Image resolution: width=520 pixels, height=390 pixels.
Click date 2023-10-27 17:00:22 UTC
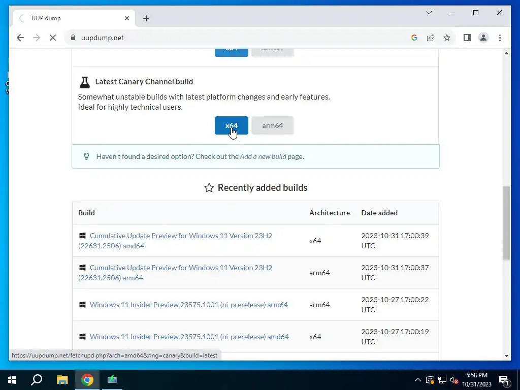click(x=395, y=305)
